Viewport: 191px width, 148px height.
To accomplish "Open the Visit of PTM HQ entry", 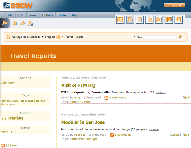I will [78, 85].
